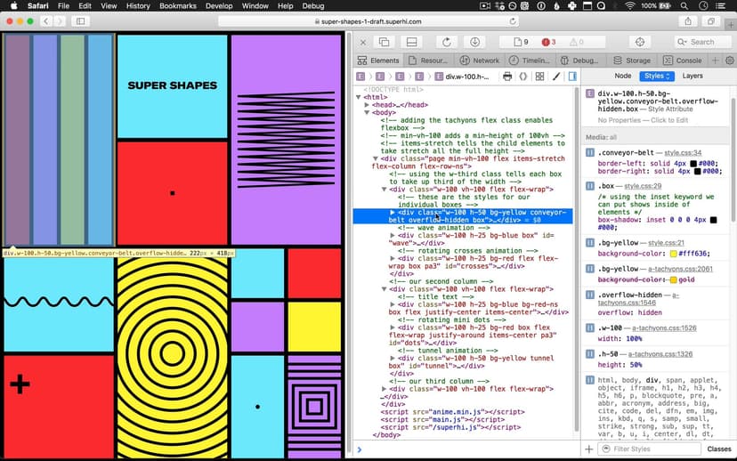This screenshot has height=461, width=737.
Task: Toggle the .overflow-hidden rule icon
Action: (x=589, y=294)
